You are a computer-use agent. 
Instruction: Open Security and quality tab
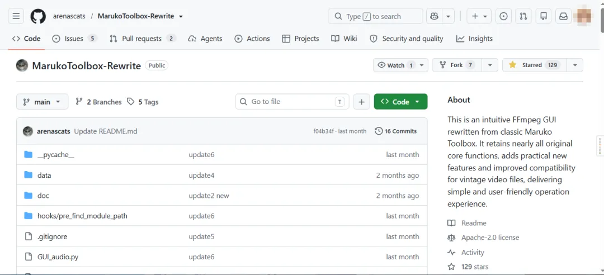click(407, 39)
